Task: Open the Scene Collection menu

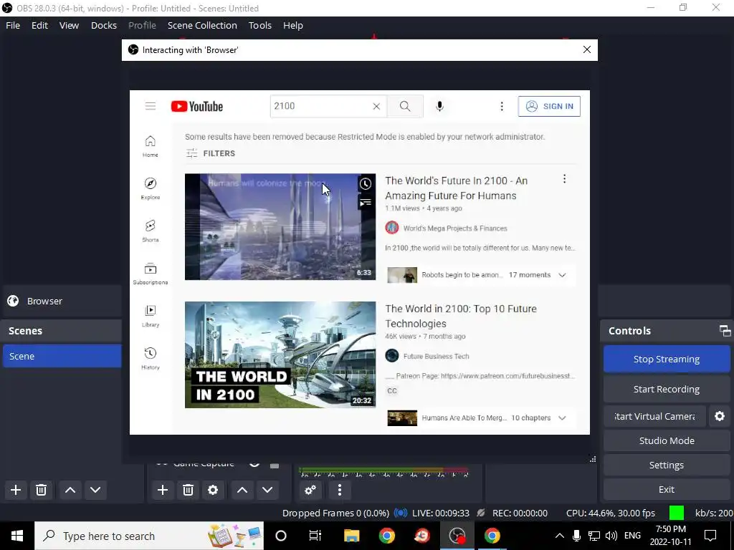Action: pos(202,25)
